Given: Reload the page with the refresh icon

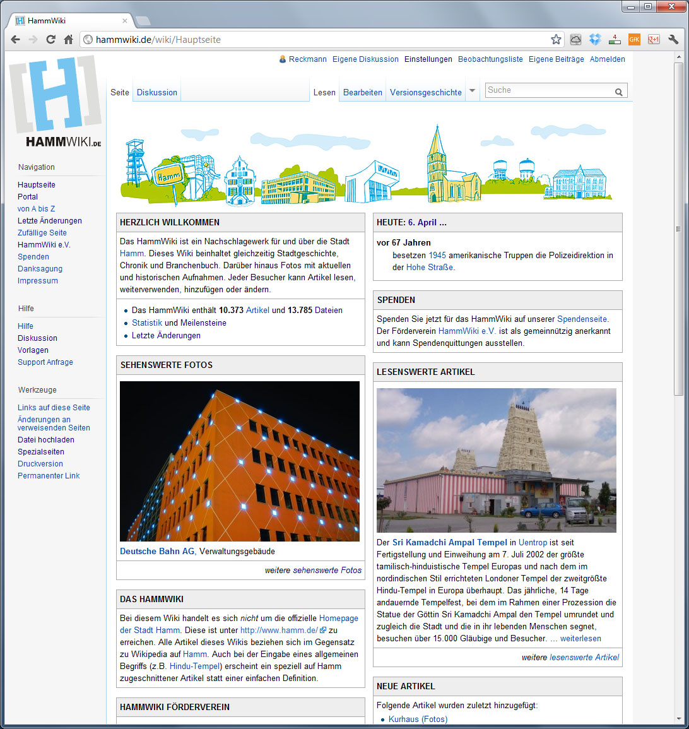Looking at the screenshot, I should (x=50, y=40).
